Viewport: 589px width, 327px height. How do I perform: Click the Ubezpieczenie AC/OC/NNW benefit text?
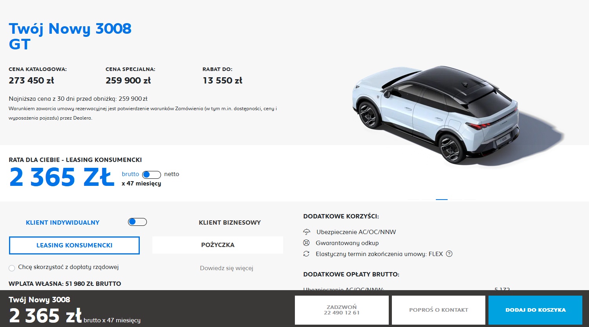tap(356, 232)
